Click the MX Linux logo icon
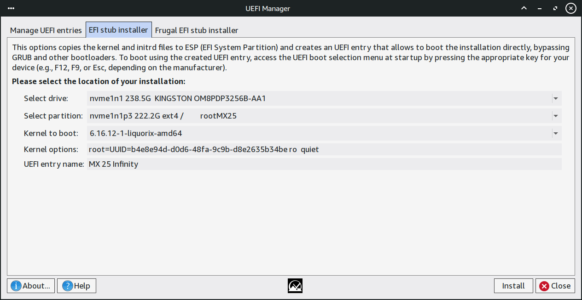582x300 pixels. coord(295,286)
